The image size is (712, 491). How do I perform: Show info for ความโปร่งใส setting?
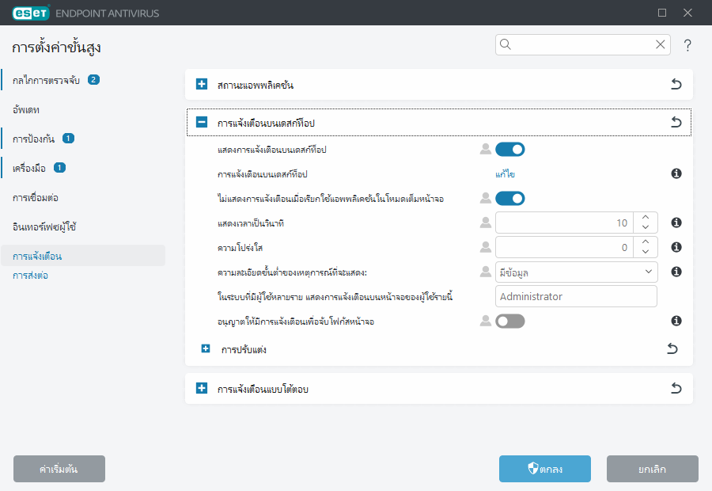pyautogui.click(x=676, y=247)
